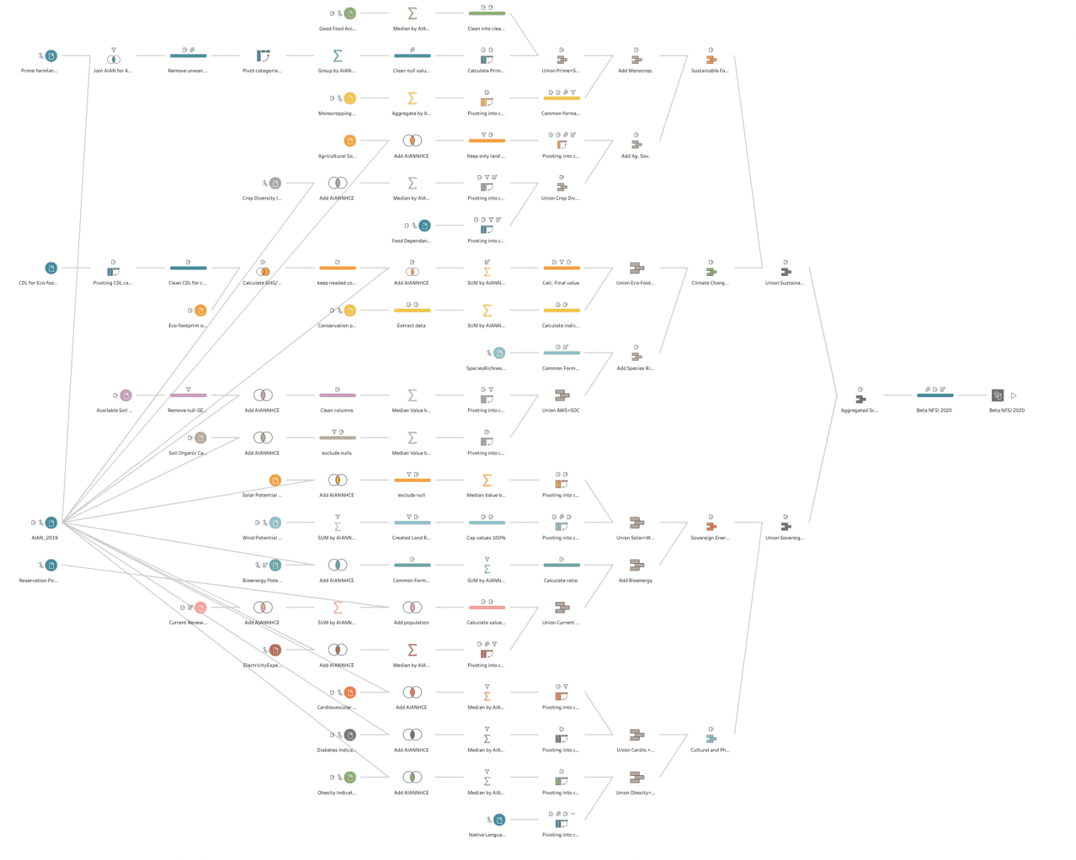Click the Union Sovereig... union step
Screen dimensions: 1076x860
[x=786, y=526]
